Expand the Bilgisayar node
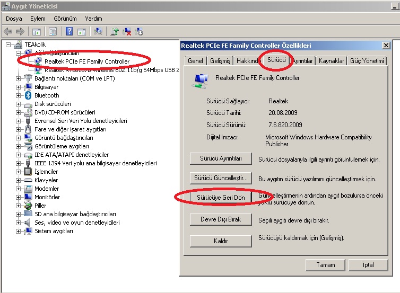The height and width of the screenshot is (293, 400). (18, 87)
